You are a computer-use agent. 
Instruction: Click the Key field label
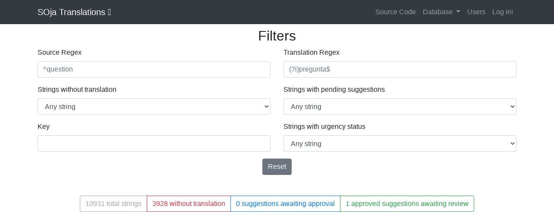coord(44,127)
